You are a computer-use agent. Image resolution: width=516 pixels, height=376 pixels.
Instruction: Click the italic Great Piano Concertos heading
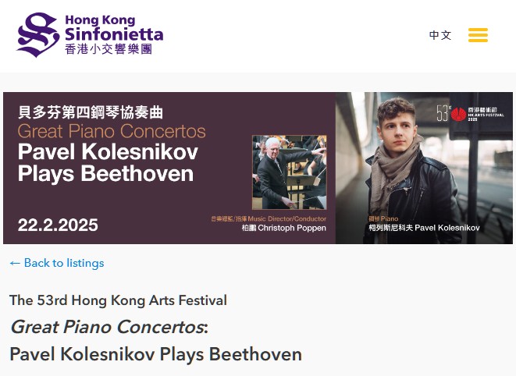[x=107, y=327]
